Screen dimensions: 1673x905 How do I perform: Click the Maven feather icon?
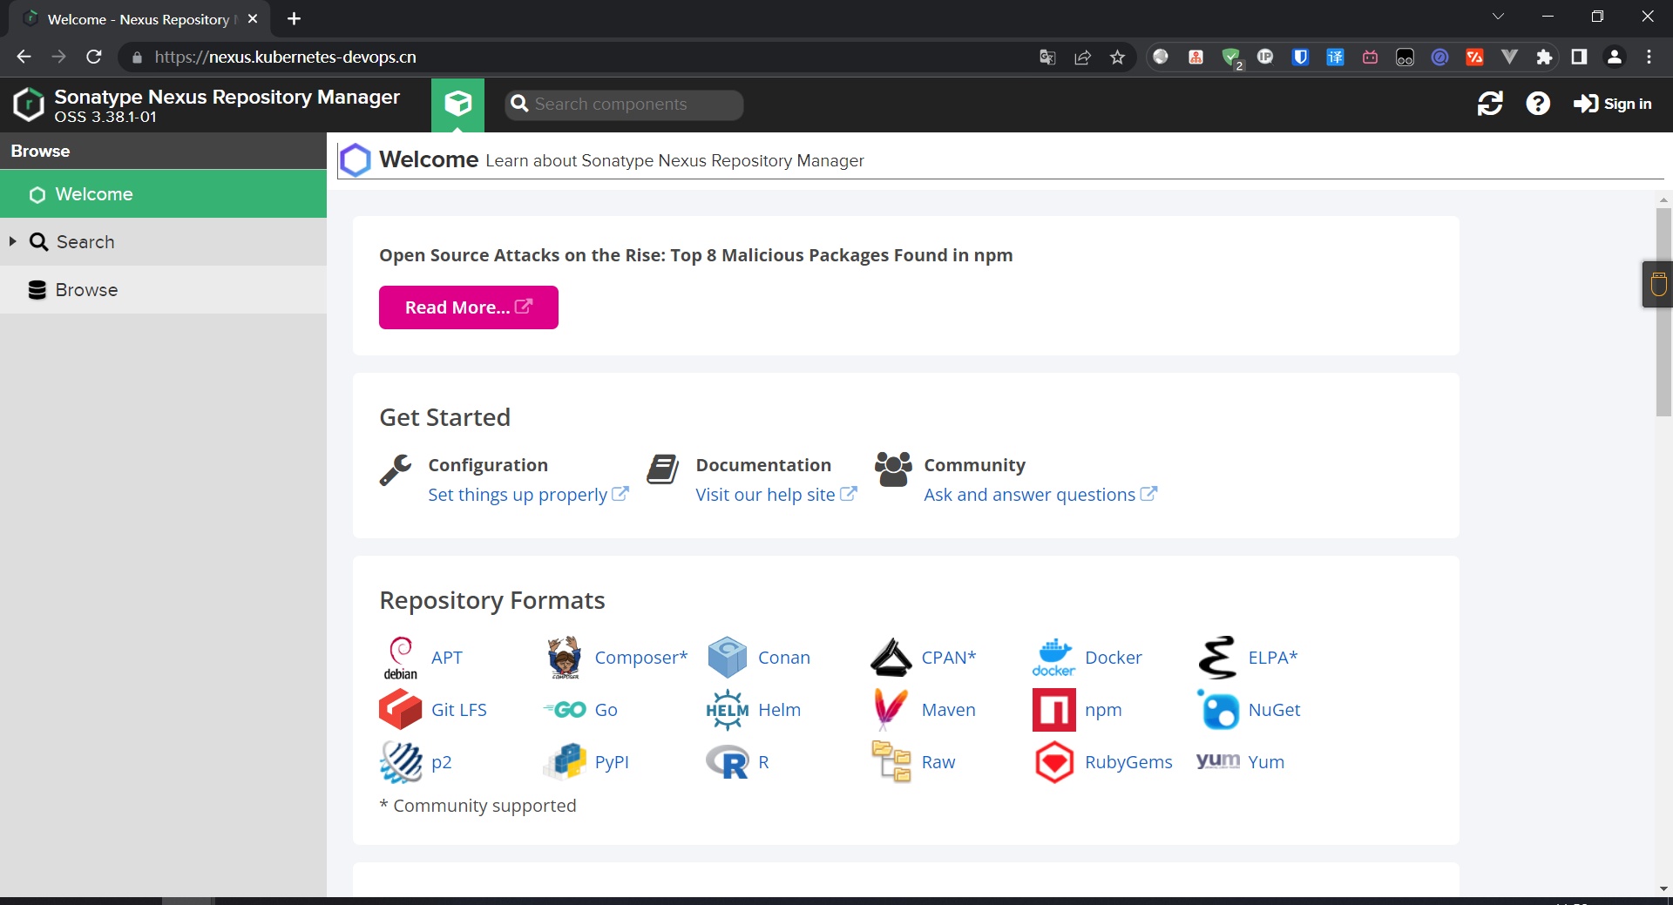click(x=891, y=709)
